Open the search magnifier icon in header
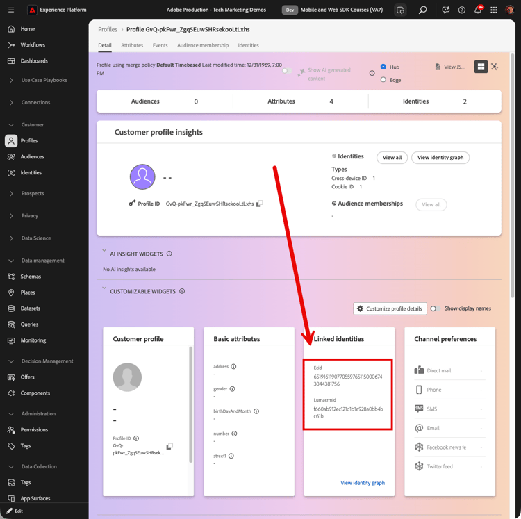521x519 pixels. coord(422,10)
